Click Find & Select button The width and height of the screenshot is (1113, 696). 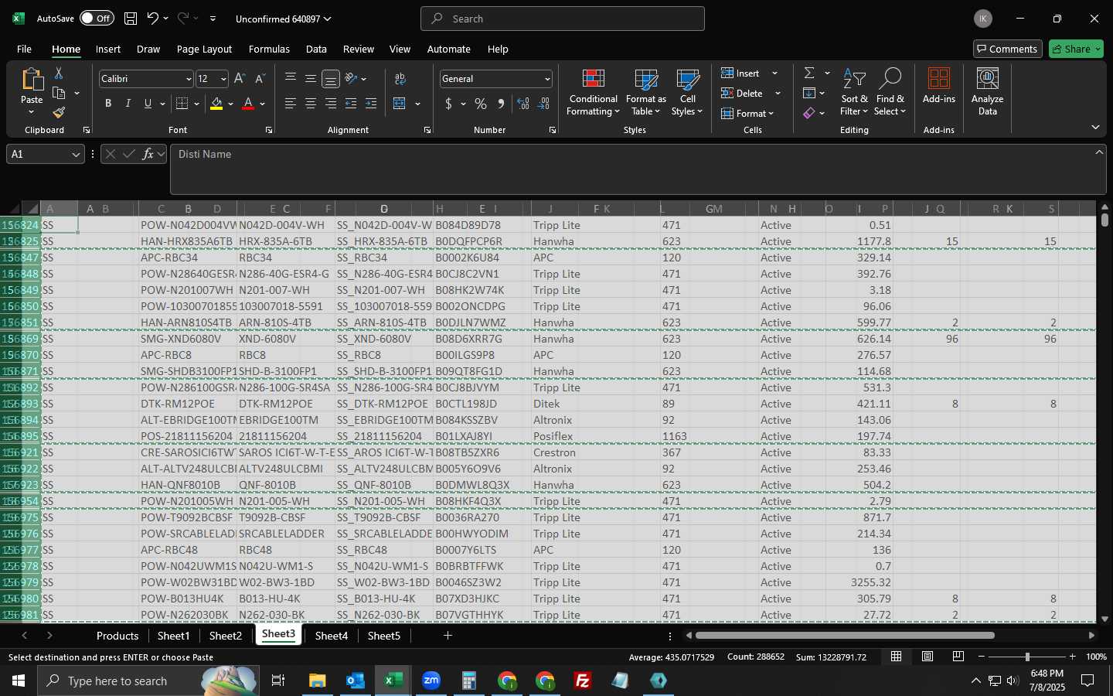(x=890, y=91)
